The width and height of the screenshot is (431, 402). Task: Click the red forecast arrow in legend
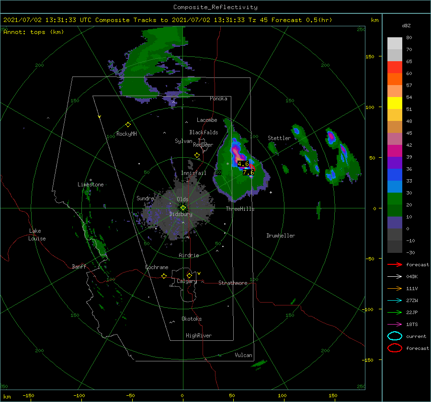click(x=395, y=264)
